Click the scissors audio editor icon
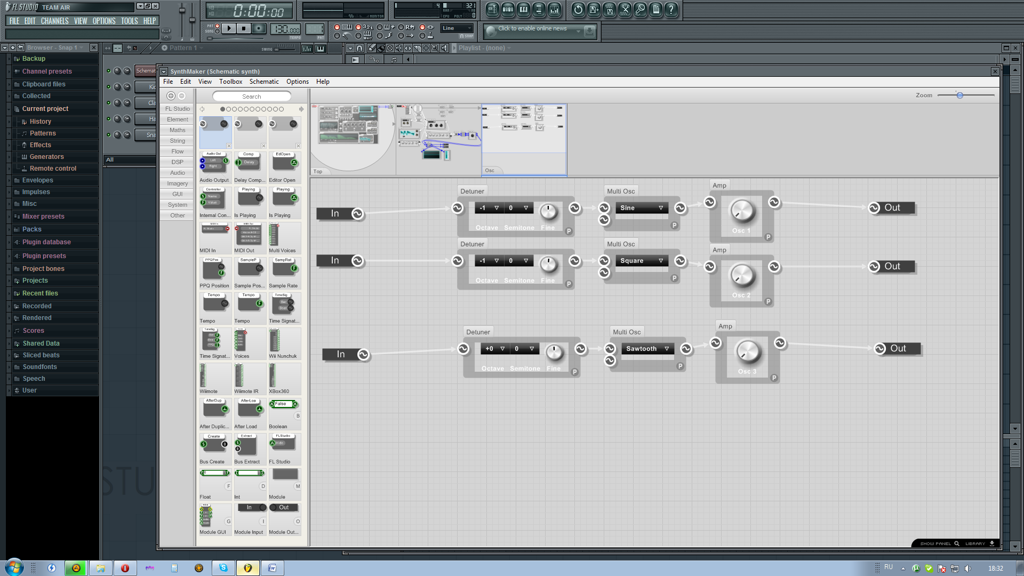Viewport: 1024px width, 576px height. [x=625, y=10]
